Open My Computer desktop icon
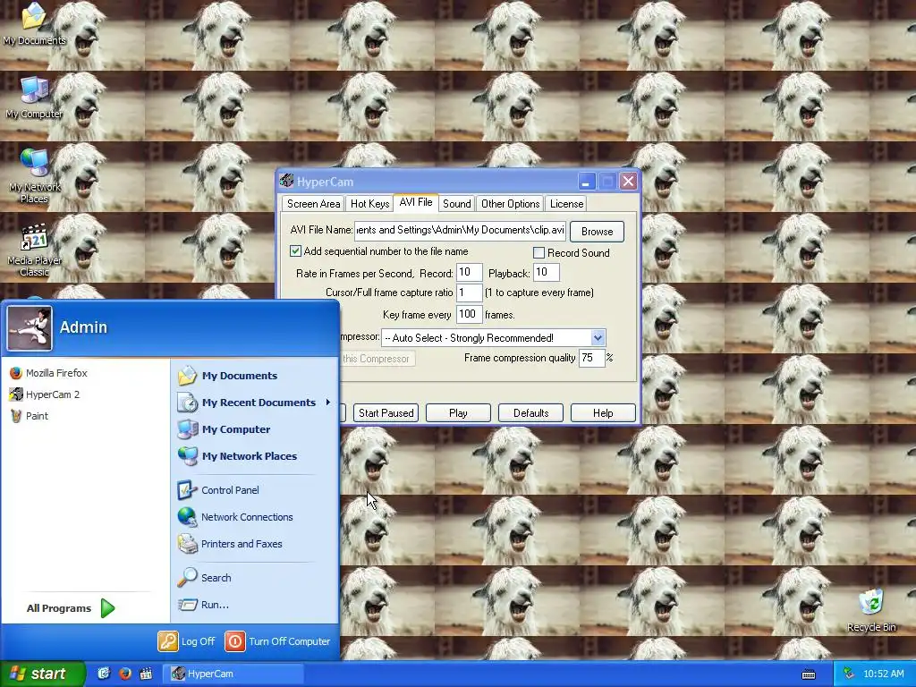916x687 pixels. point(34,98)
